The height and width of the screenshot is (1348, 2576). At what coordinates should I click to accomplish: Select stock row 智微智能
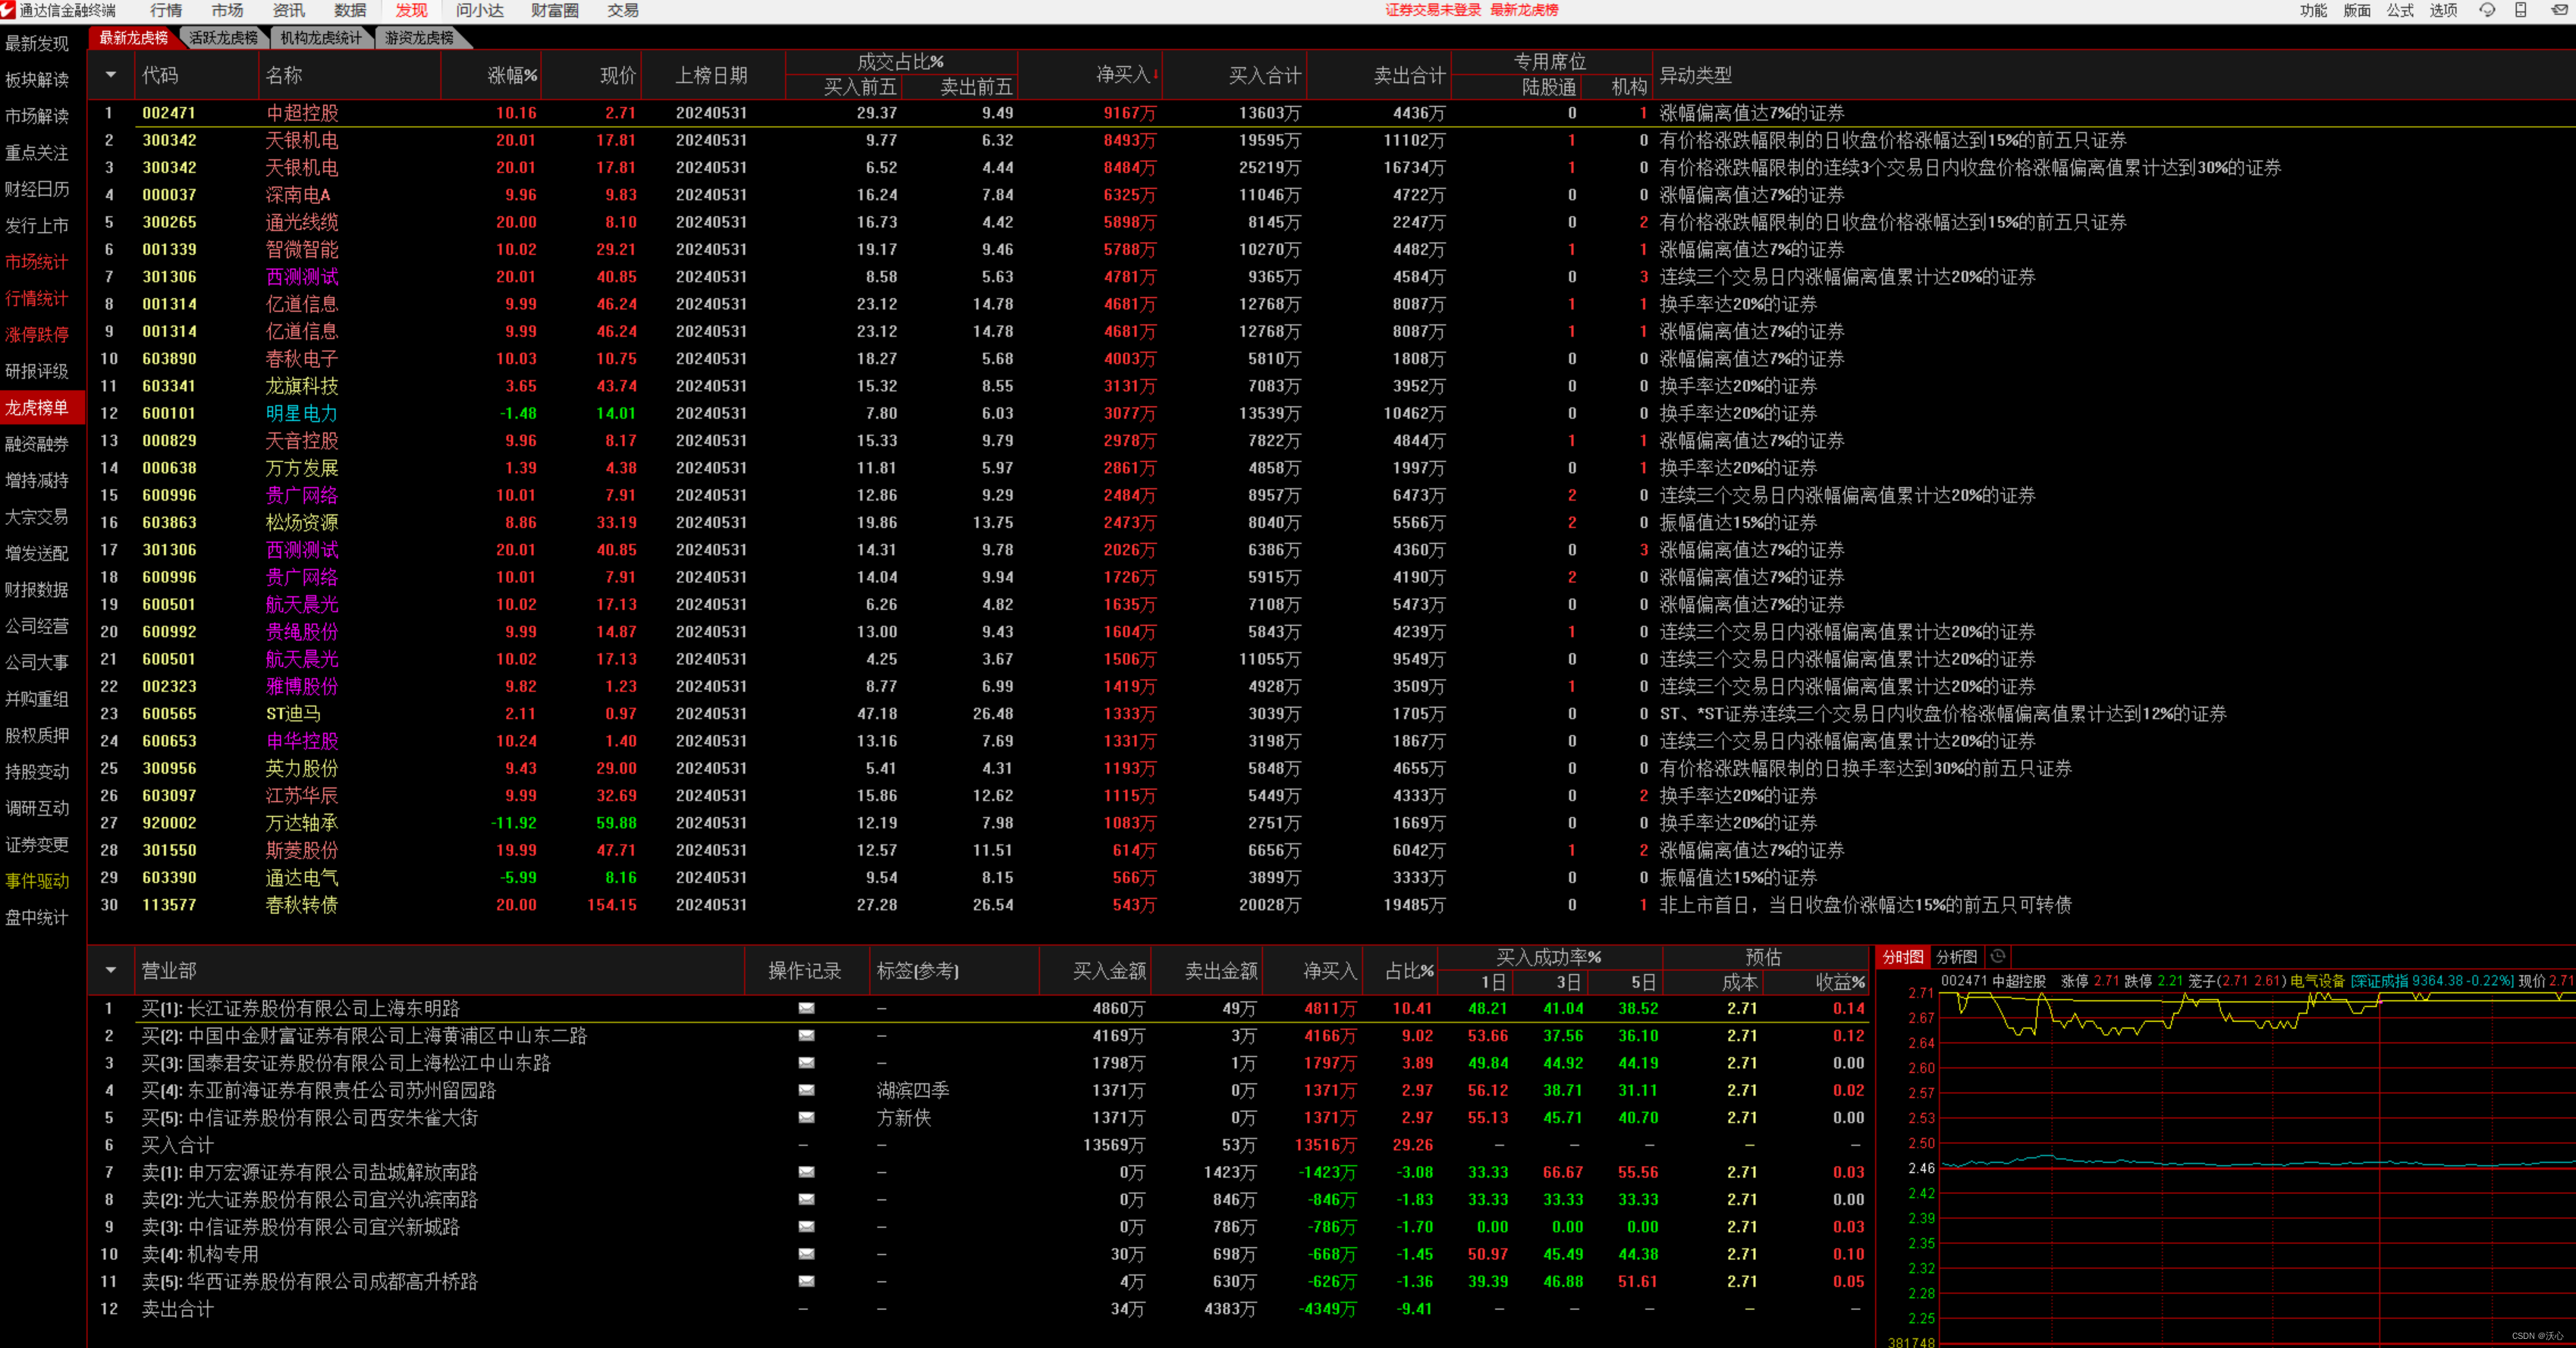click(1331, 249)
